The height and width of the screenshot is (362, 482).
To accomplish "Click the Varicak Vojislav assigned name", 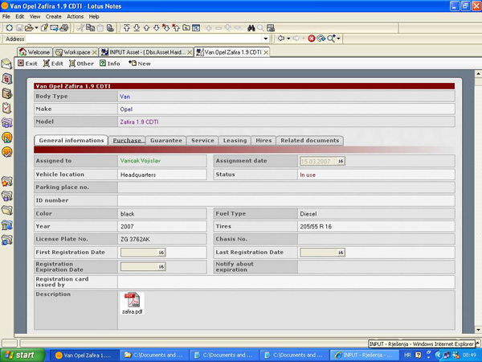I will pos(140,161).
